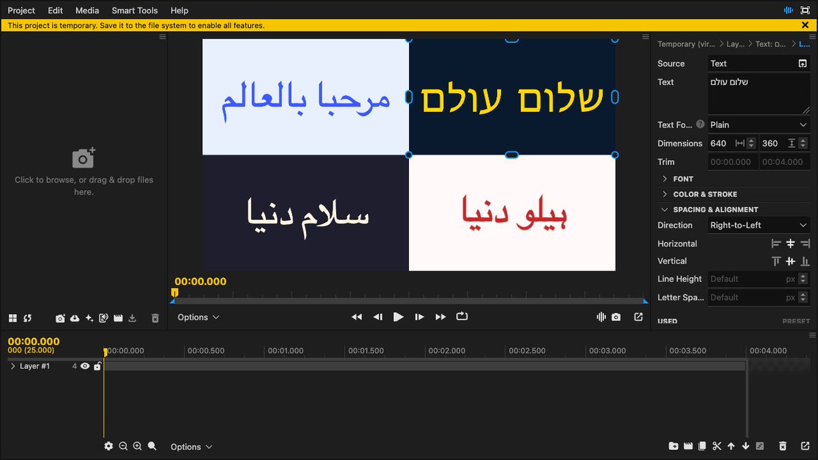Fast forward to end of preview
818x460 pixels.
pyautogui.click(x=440, y=317)
